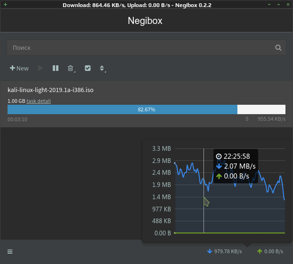Click the New download button
The image size is (293, 264).
pyautogui.click(x=19, y=68)
